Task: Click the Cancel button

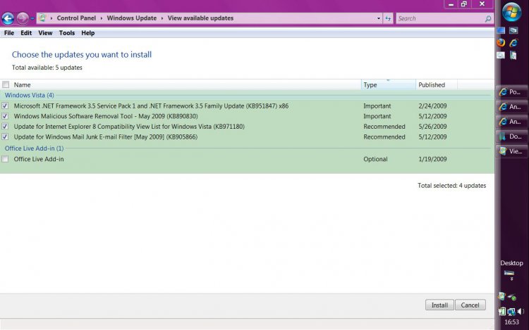Action: click(x=470, y=305)
